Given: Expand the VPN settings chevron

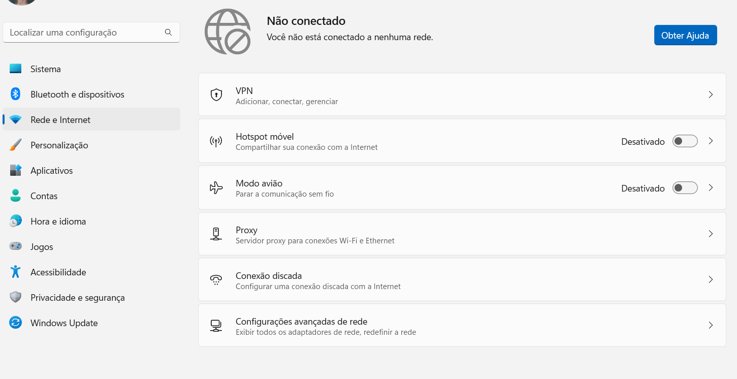Looking at the screenshot, I should click(x=711, y=94).
